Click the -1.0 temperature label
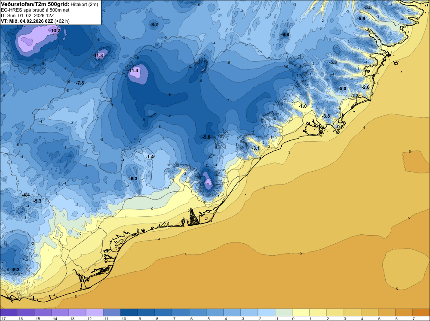Viewport: 430px width, 321px height. coord(303,106)
